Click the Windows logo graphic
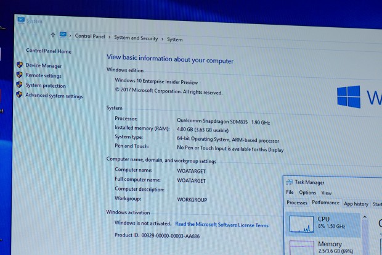 [x=349, y=97]
